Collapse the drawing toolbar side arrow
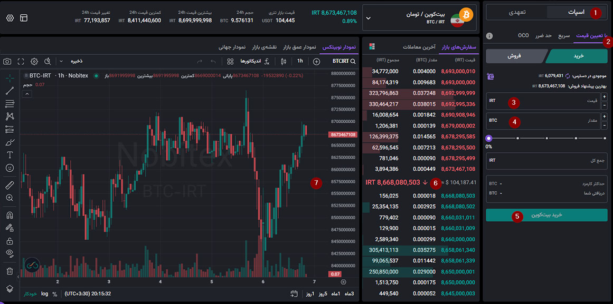Screen dimensions: 613x304 coord(18,277)
